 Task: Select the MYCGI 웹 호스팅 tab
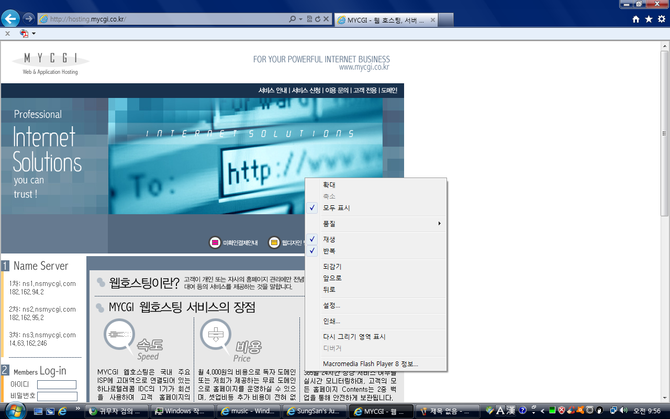point(386,20)
